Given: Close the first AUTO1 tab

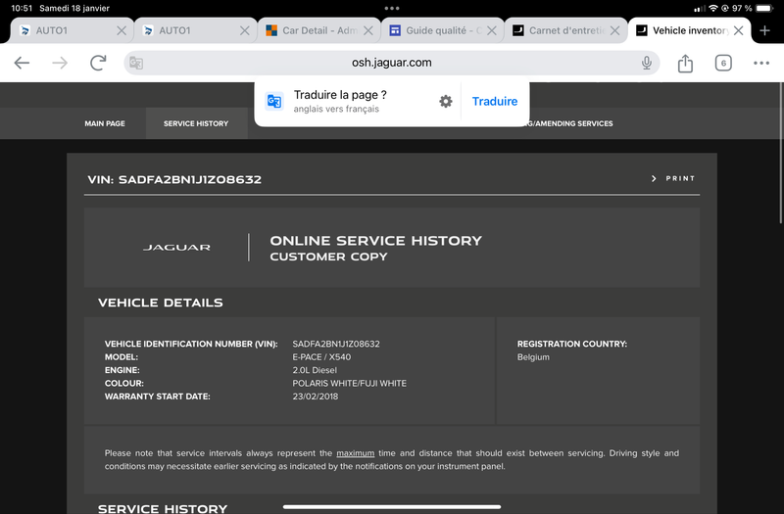Looking at the screenshot, I should 122,30.
